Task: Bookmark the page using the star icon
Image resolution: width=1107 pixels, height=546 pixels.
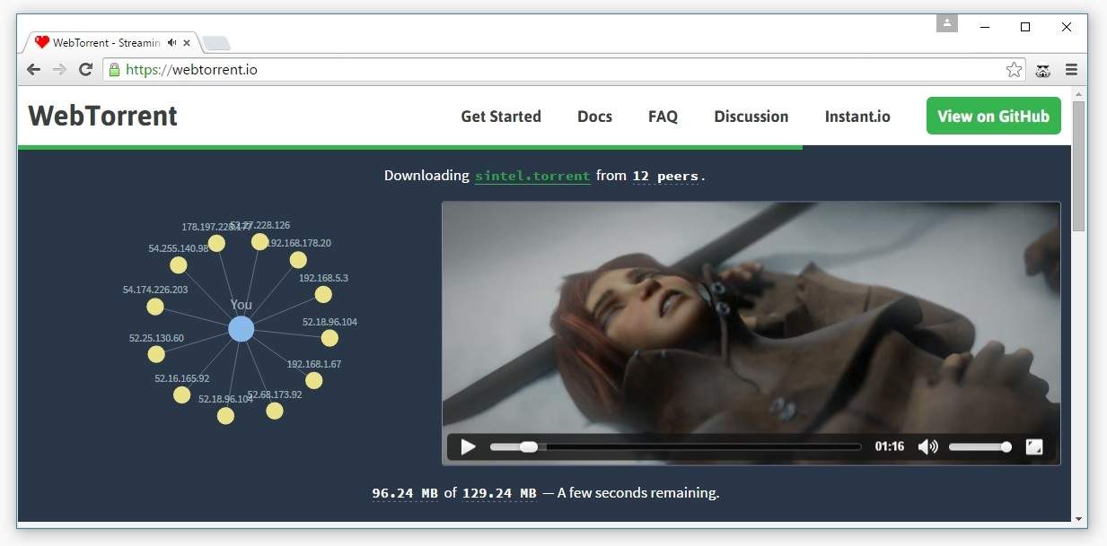Action: pos(1014,68)
